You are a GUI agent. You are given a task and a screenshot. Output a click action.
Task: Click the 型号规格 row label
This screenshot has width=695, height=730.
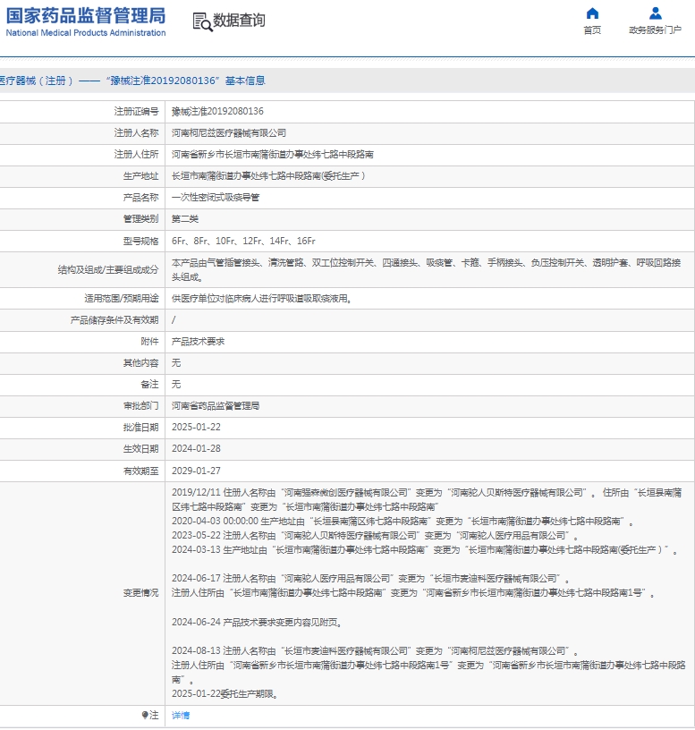[x=141, y=241]
